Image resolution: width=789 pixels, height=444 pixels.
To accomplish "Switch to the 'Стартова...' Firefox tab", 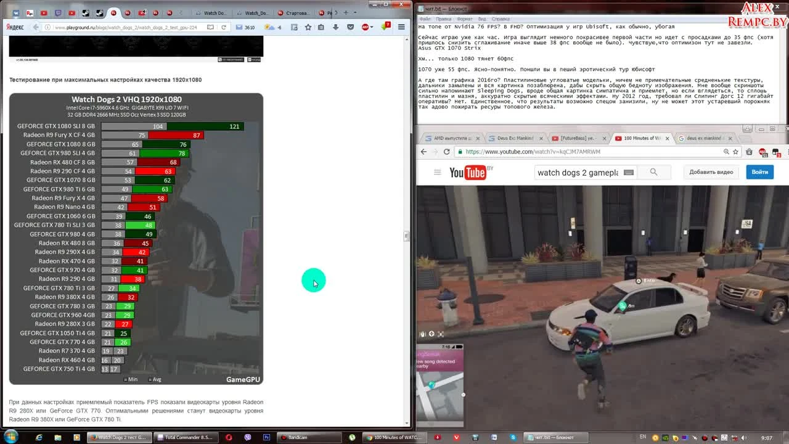I will pyautogui.click(x=293, y=13).
